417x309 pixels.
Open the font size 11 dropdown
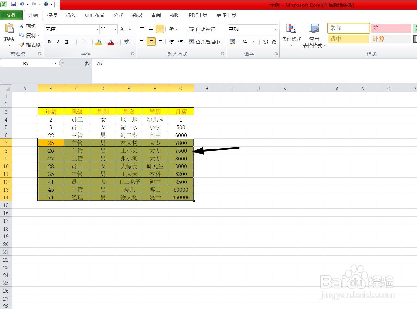tap(115, 29)
